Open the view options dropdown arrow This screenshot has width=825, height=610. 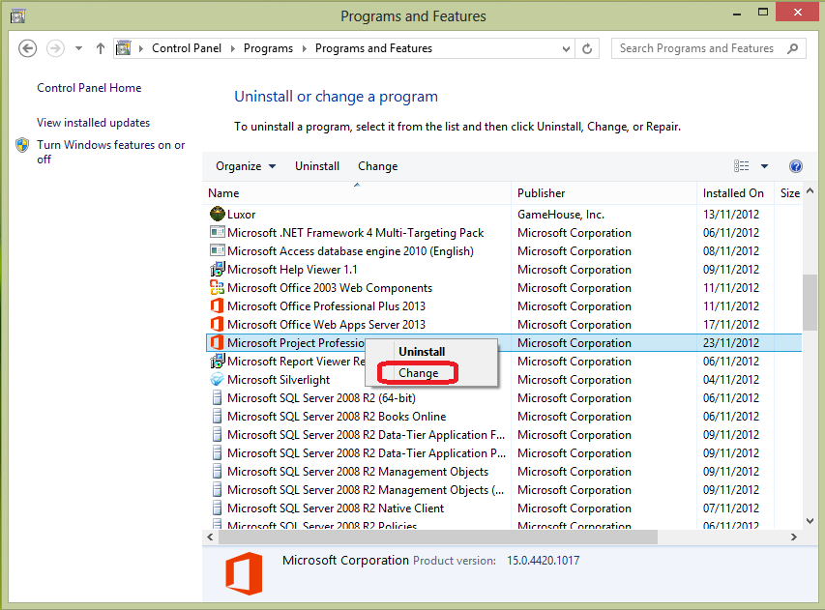(764, 166)
